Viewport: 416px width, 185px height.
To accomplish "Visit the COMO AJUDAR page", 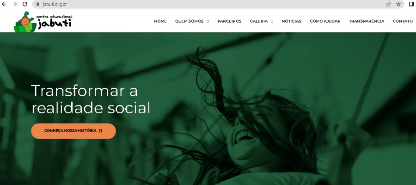I will pos(325,21).
